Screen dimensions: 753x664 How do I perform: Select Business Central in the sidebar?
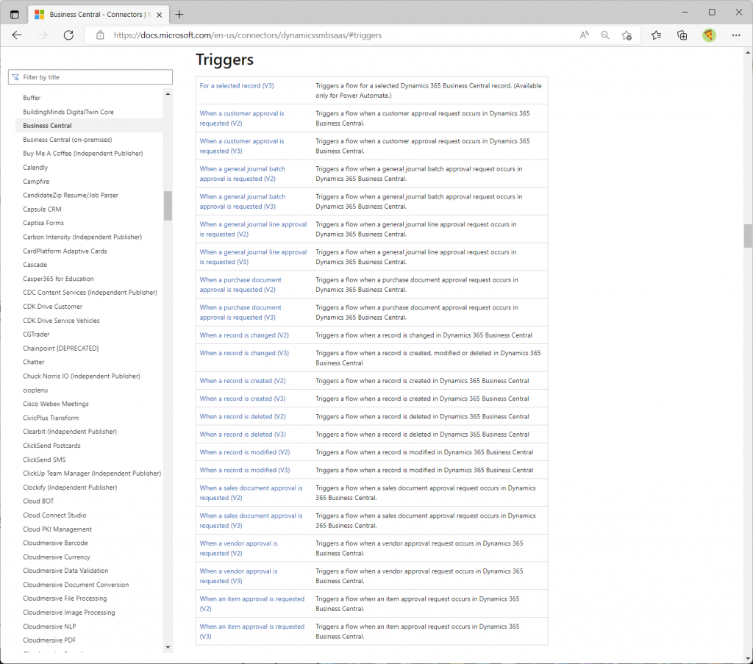[x=47, y=125]
